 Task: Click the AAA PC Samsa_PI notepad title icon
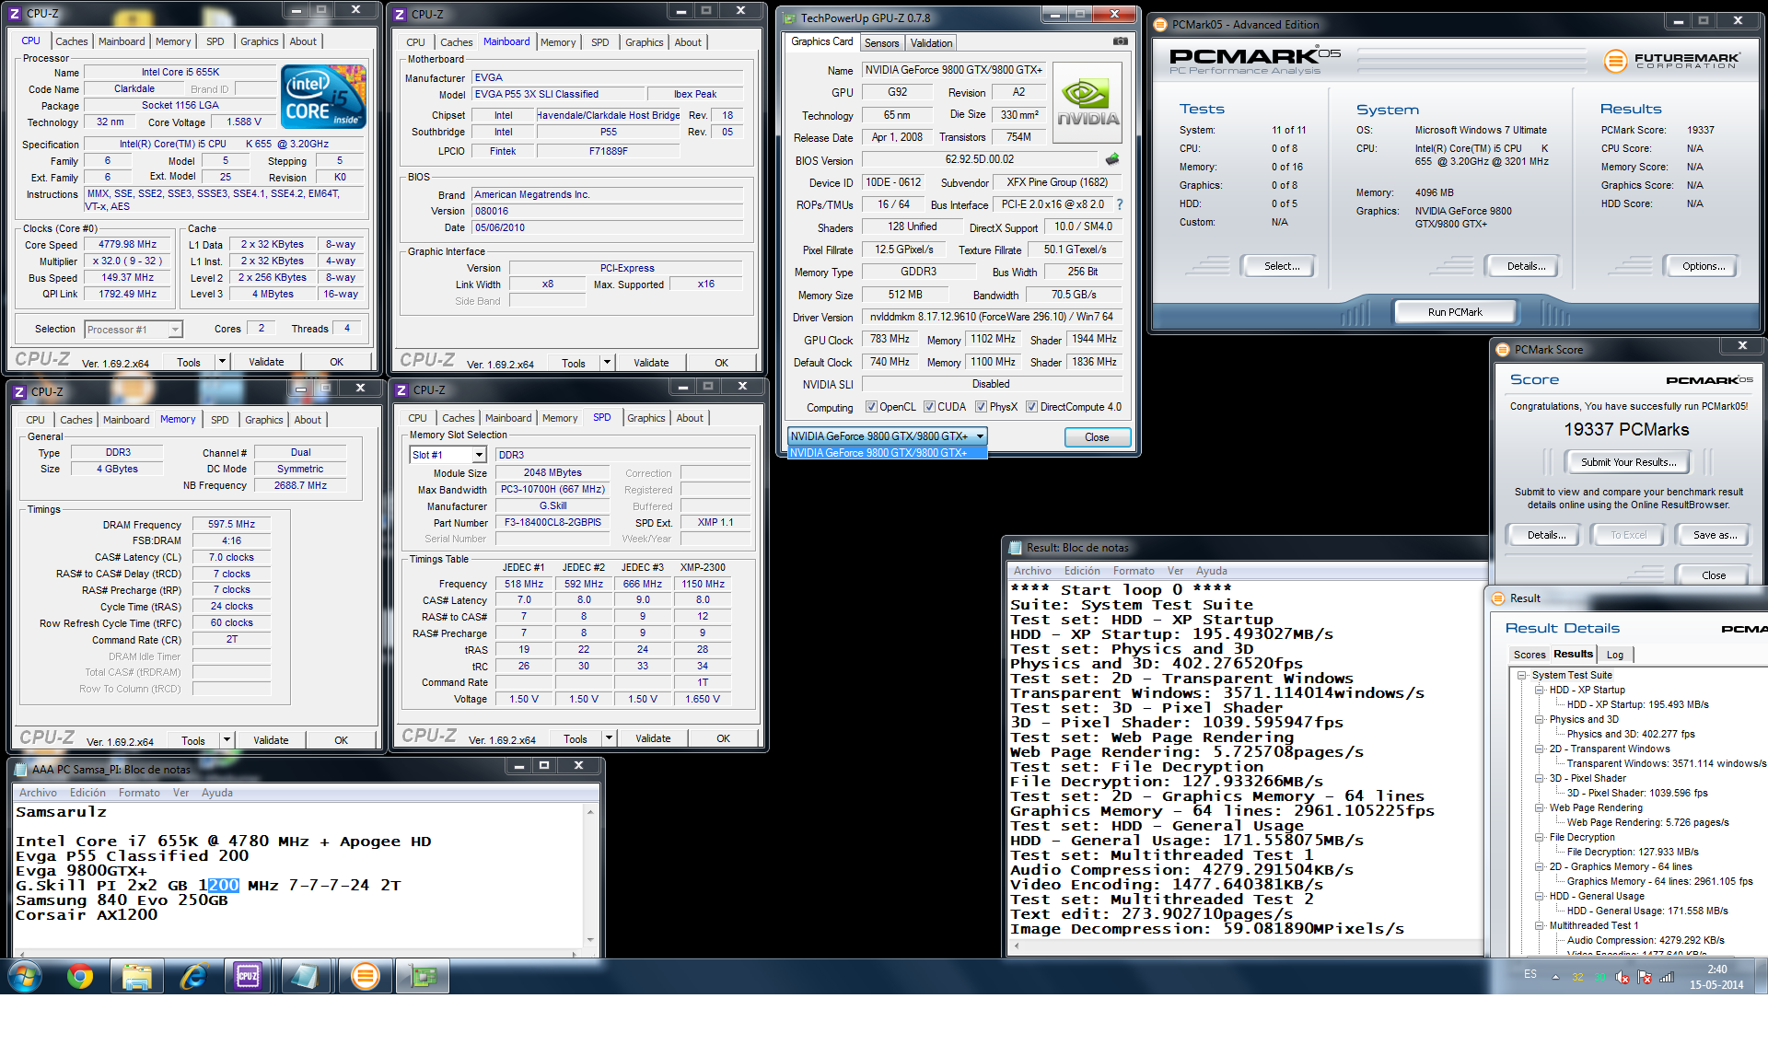21,770
